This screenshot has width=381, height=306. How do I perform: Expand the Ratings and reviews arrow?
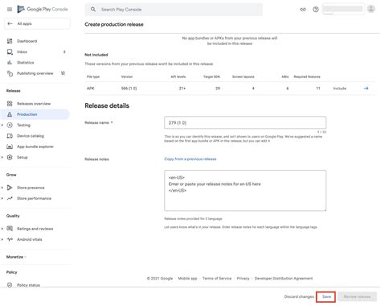pos(2,229)
